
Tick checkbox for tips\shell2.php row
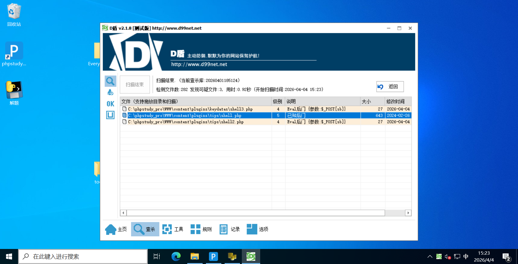[124, 121]
